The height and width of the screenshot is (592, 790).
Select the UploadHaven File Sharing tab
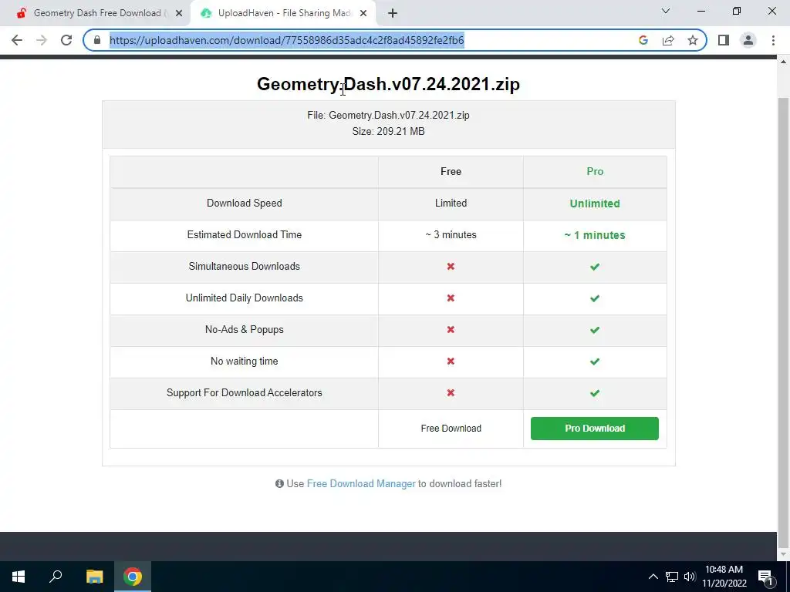(284, 13)
